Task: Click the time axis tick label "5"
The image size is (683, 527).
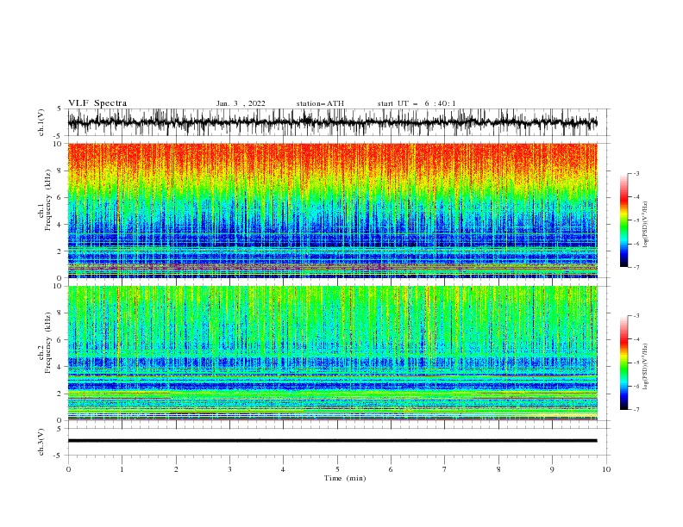Action: [337, 469]
